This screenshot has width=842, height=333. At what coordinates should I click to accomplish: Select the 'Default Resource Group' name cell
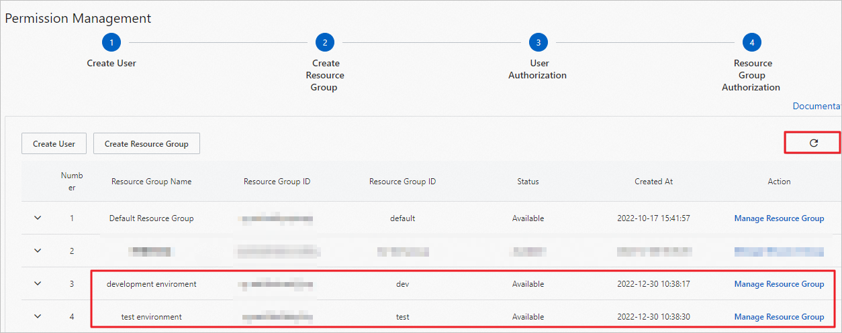(x=152, y=218)
